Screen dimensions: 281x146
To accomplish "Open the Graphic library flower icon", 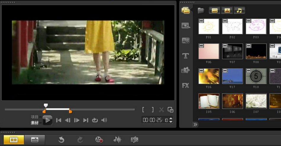I will pyautogui.click(x=186, y=70).
